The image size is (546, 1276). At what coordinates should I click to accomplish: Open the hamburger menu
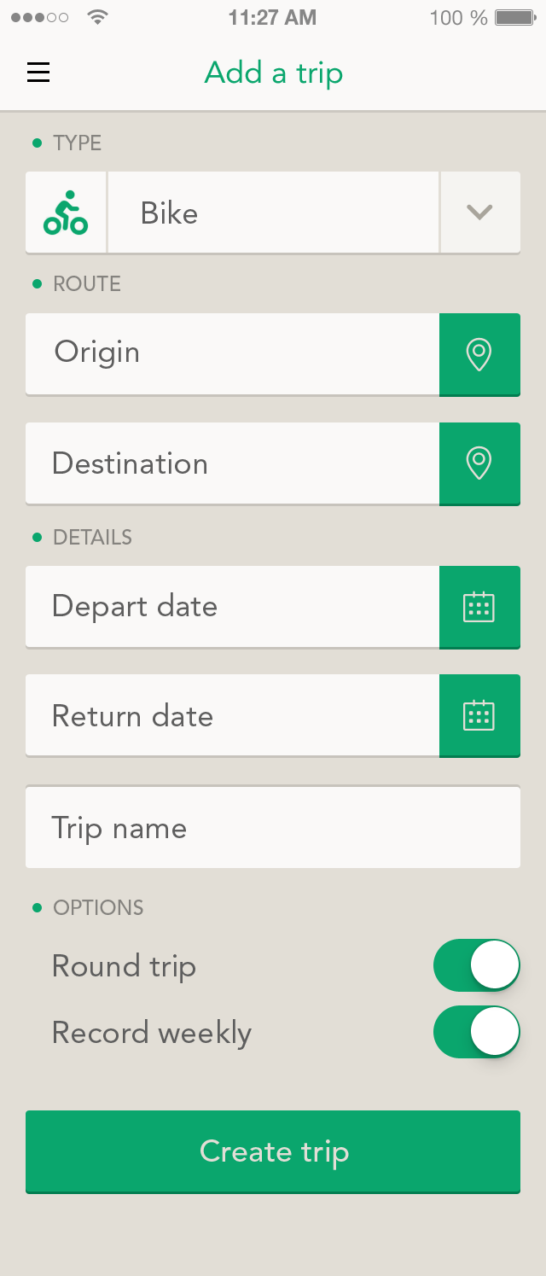pos(38,73)
